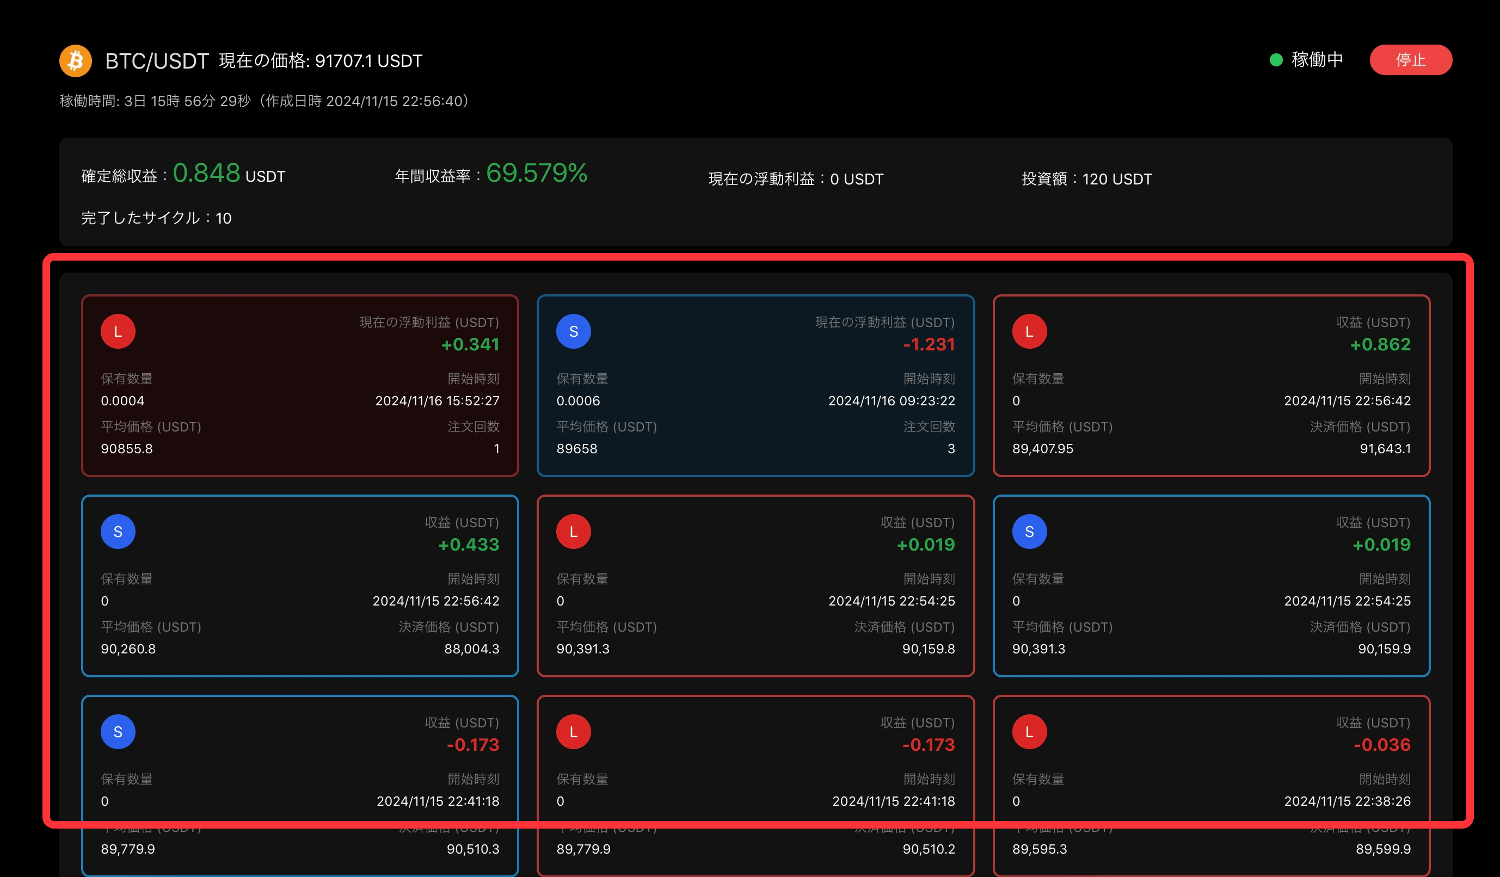This screenshot has height=877, width=1500.
Task: Click the average price 90855.8
Action: [127, 449]
